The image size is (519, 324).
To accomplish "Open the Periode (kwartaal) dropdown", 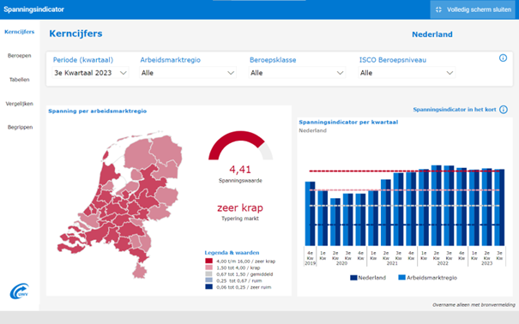I will pos(90,73).
